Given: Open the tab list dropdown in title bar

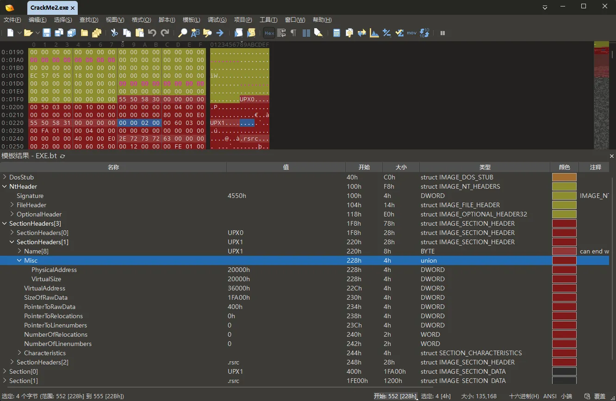Looking at the screenshot, I should point(545,7).
